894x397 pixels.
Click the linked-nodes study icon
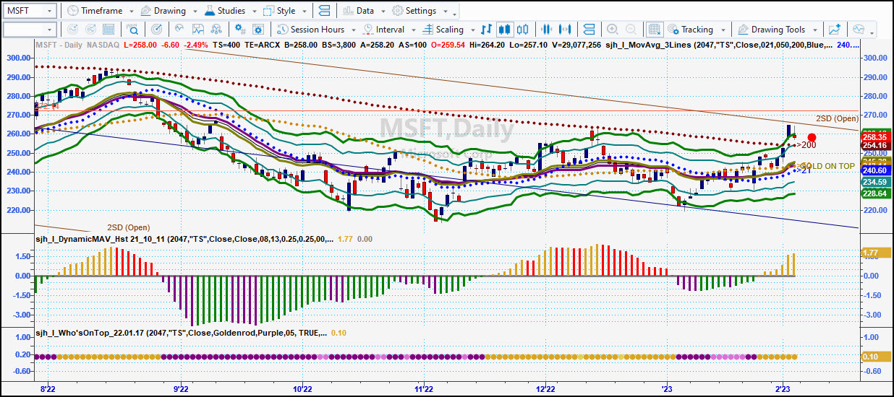pos(216,30)
